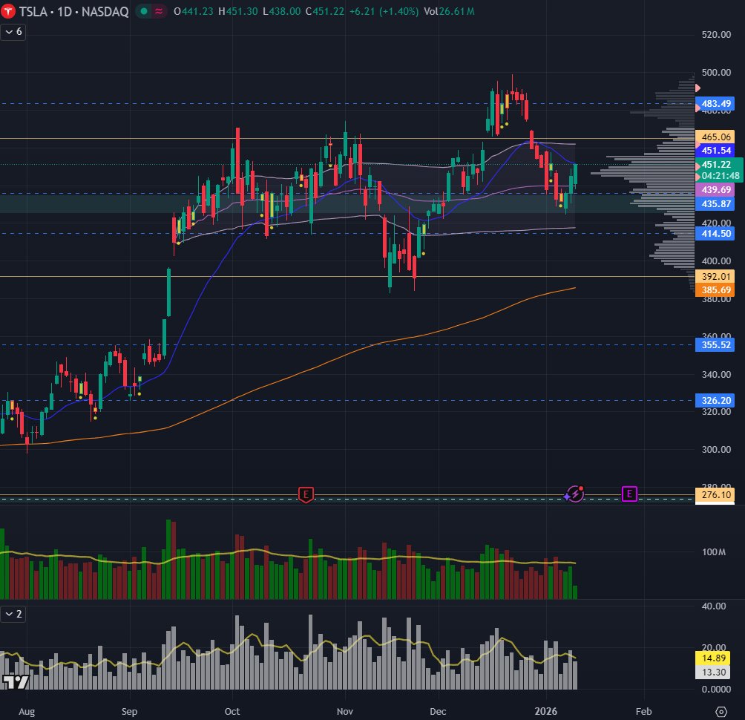This screenshot has width=745, height=720.
Task: Select the 392.01 yellow price label
Action: click(715, 277)
